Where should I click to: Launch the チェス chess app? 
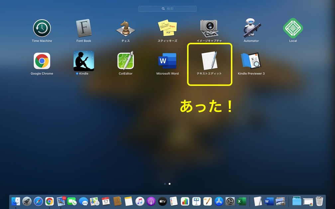126,28
